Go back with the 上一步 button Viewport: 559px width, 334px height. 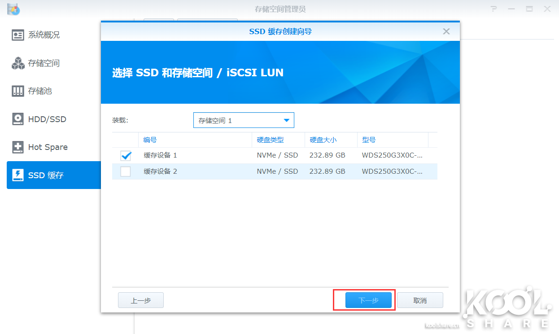click(x=140, y=300)
